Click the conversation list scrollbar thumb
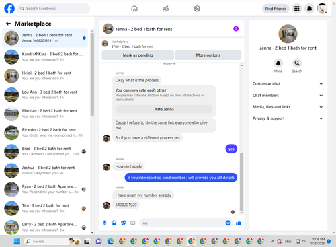 point(92,74)
